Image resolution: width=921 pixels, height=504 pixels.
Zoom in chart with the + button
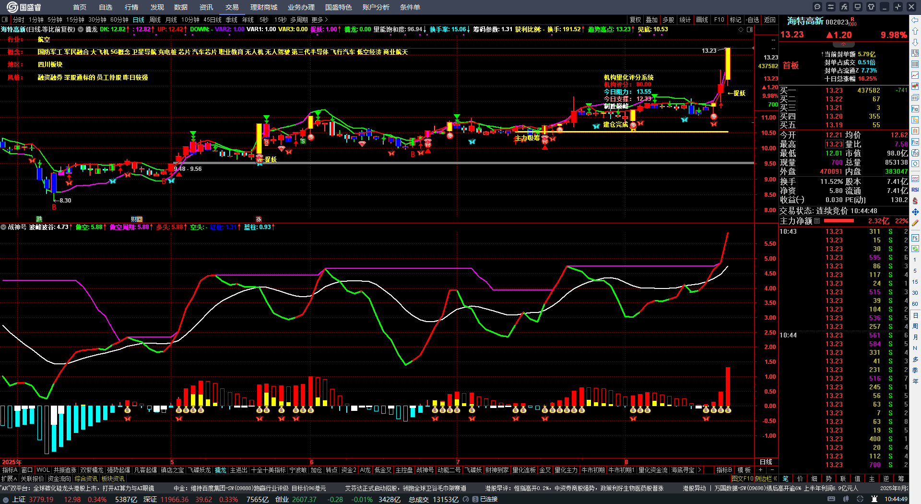[761, 470]
